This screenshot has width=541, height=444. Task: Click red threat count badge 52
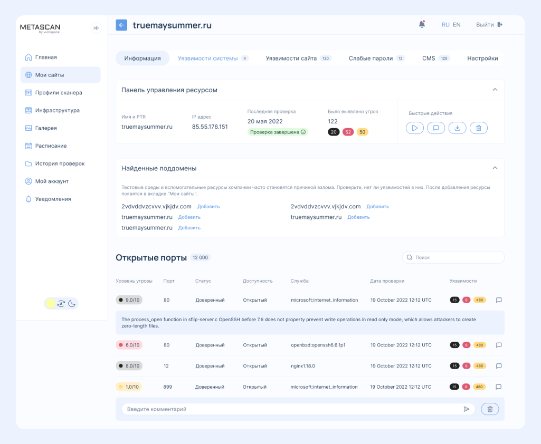348,132
